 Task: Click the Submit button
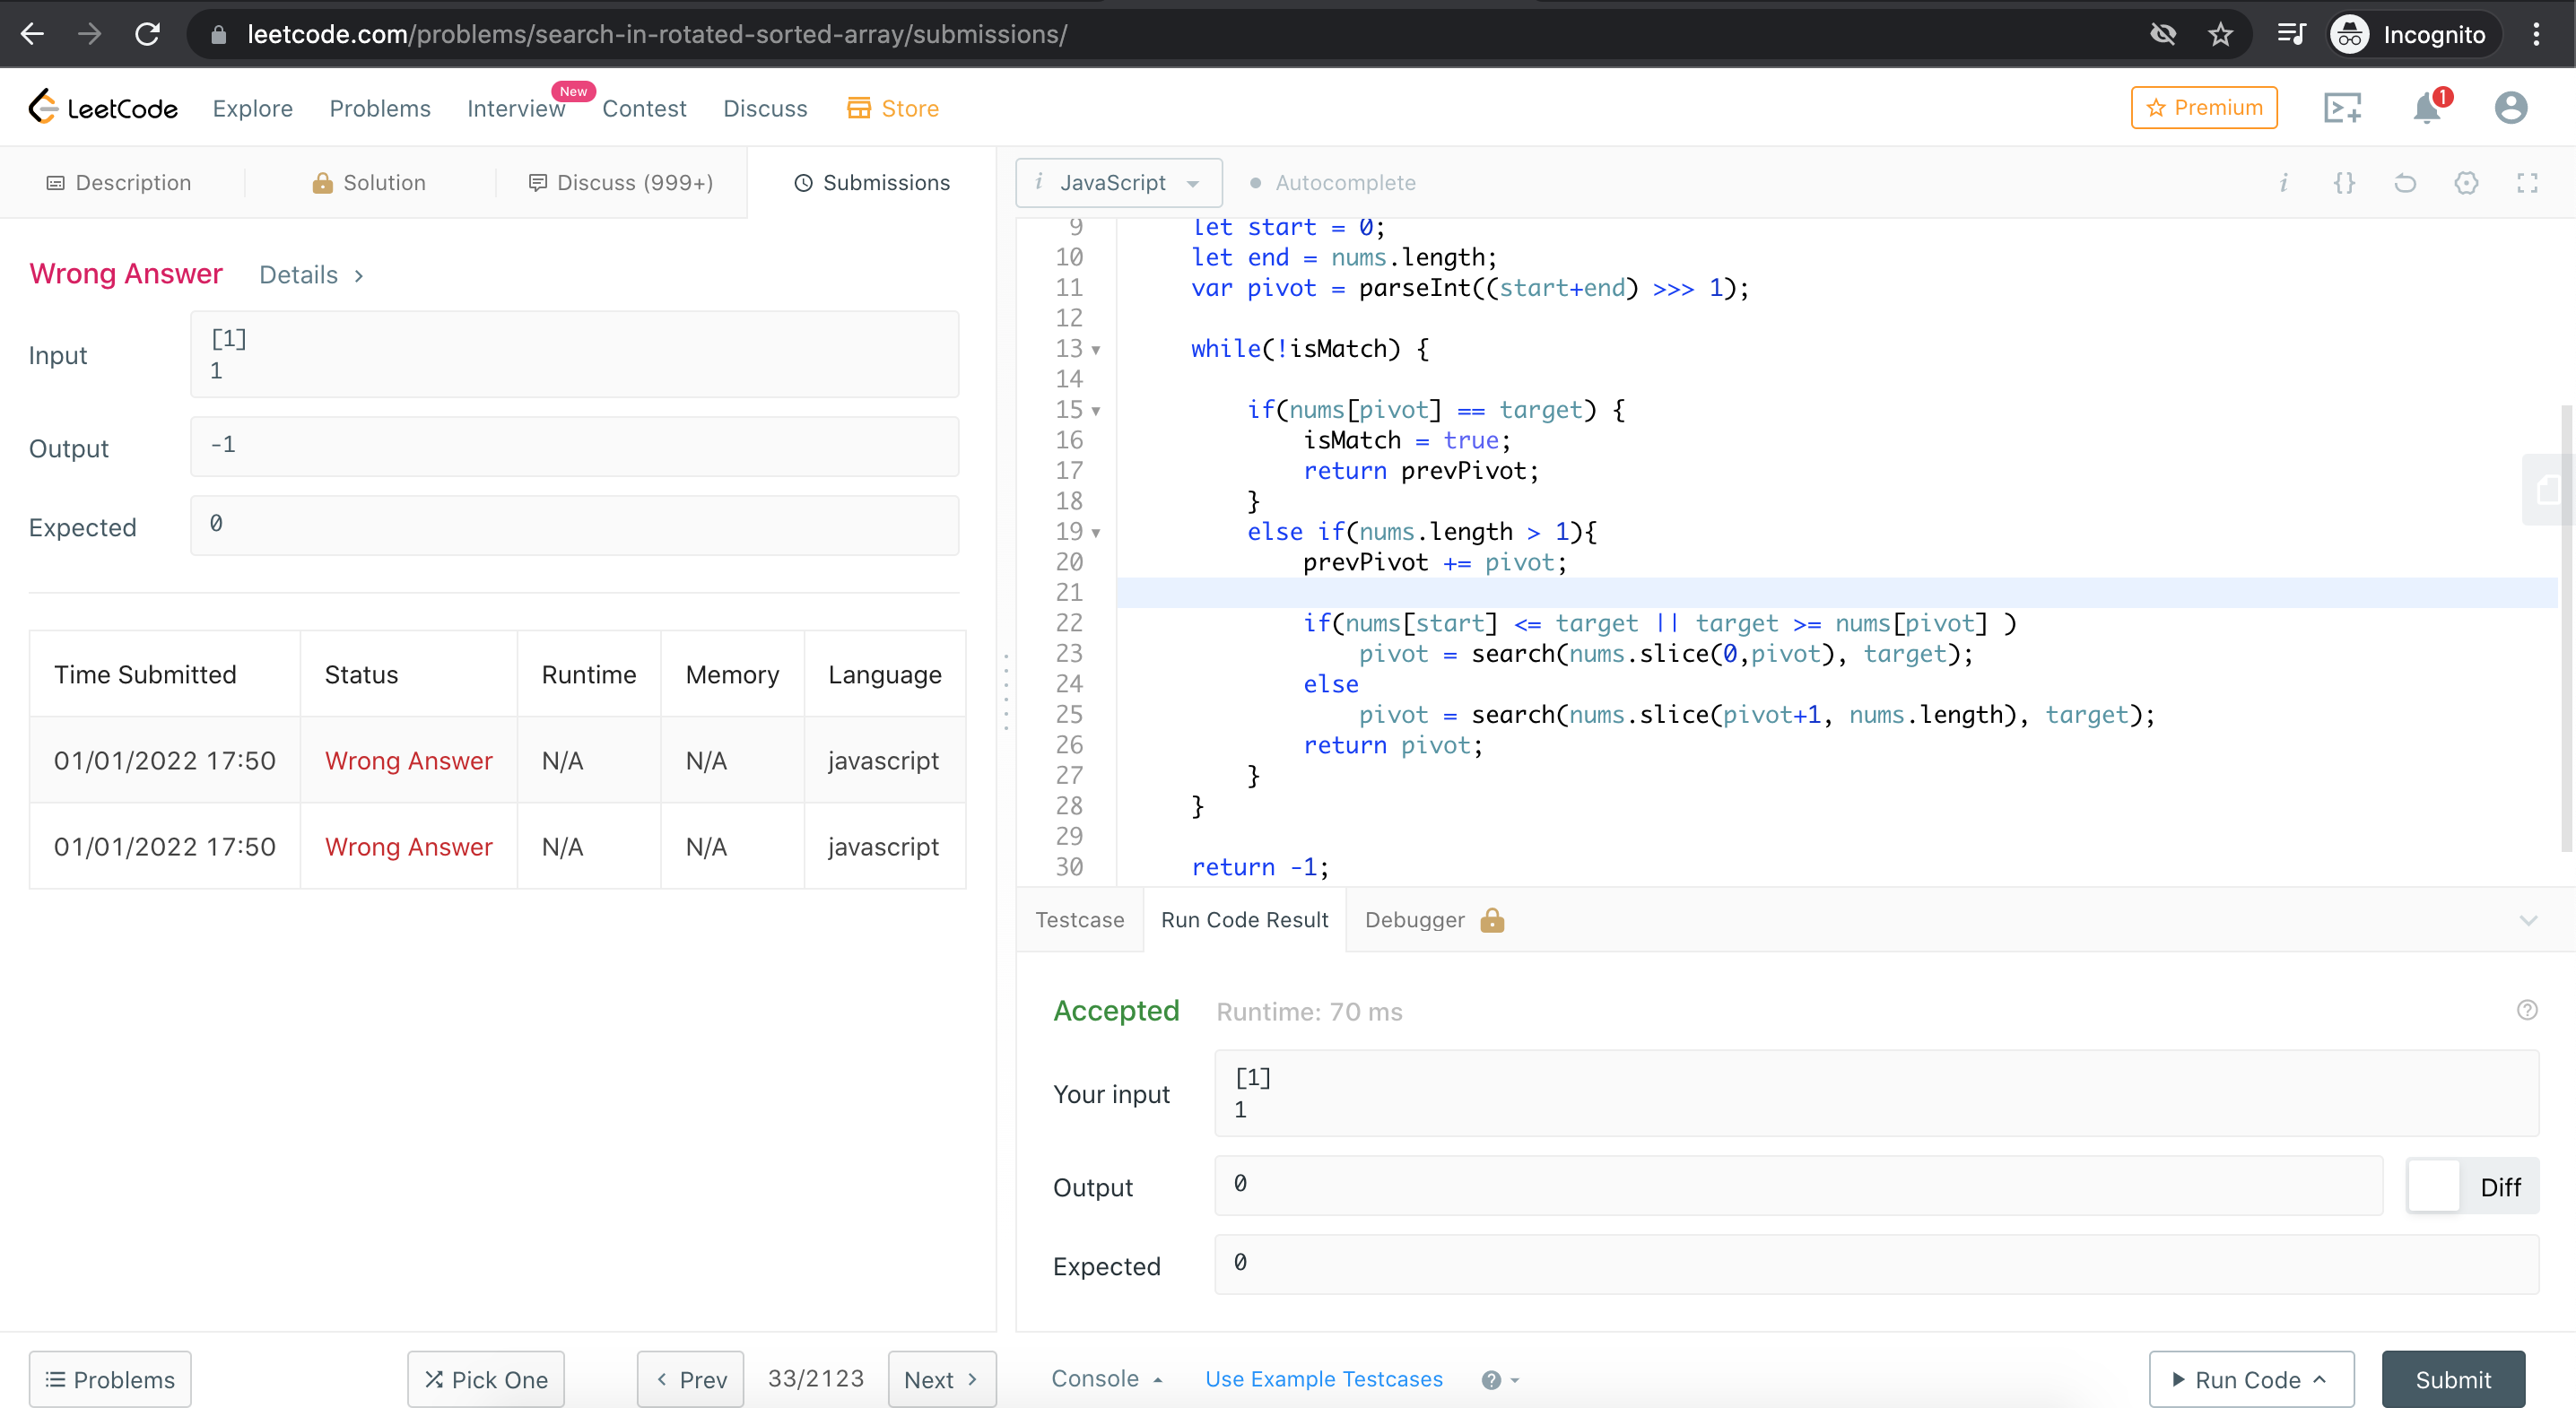point(2452,1379)
